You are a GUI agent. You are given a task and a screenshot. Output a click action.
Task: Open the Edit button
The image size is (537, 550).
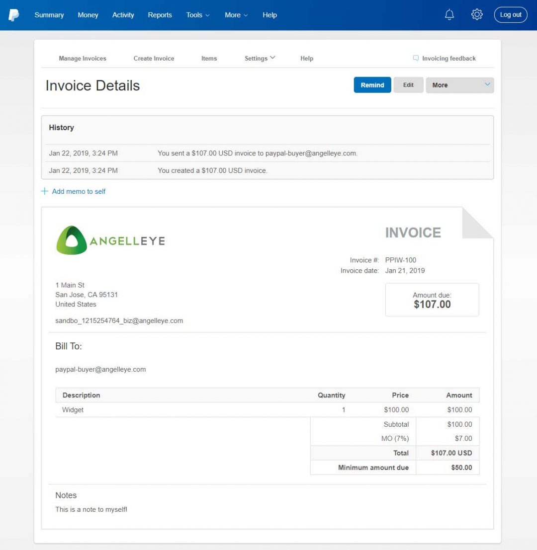tap(408, 85)
